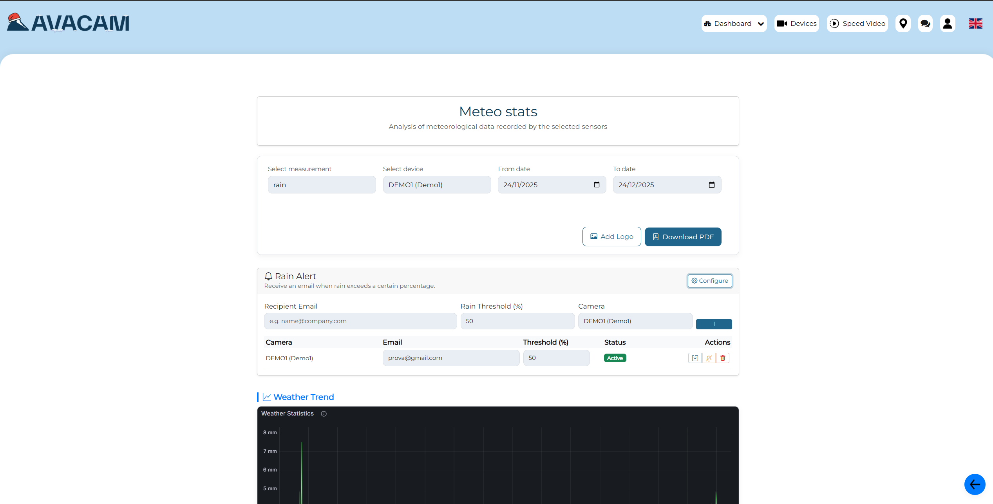Click the Download PDF button
The height and width of the screenshot is (504, 993).
coord(683,237)
